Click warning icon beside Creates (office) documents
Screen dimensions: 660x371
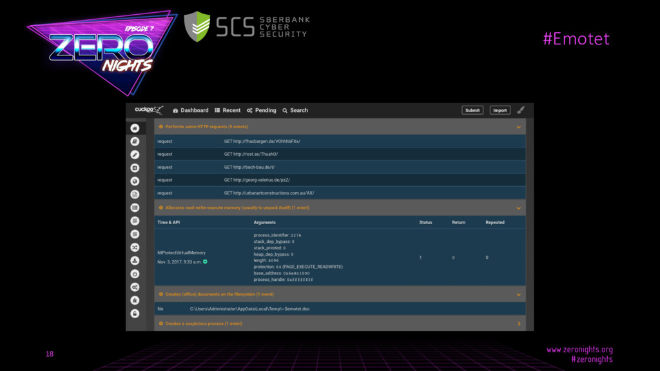160,294
